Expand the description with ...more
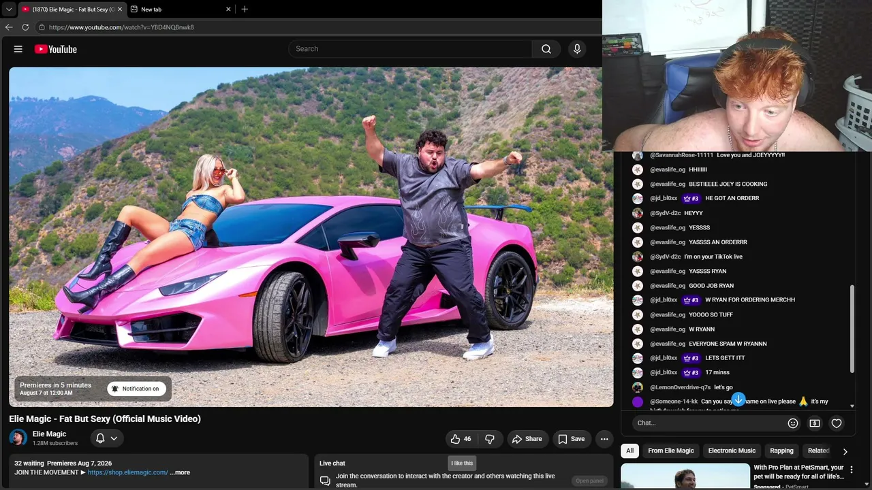Screen dimensions: 872x490 coord(180,472)
